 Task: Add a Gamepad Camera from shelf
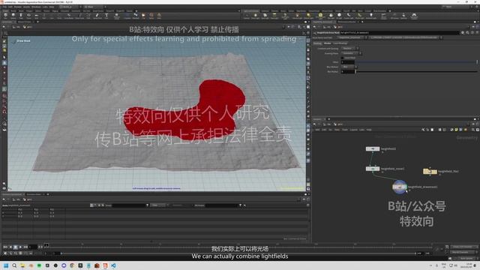coord(414,16)
